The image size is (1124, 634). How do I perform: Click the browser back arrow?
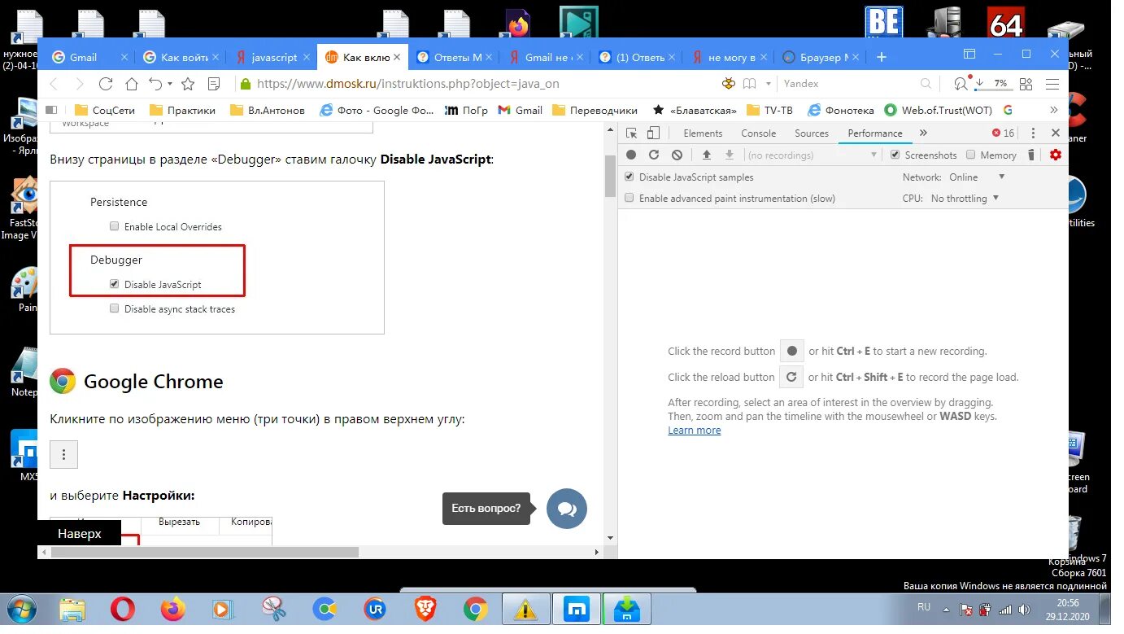[54, 84]
